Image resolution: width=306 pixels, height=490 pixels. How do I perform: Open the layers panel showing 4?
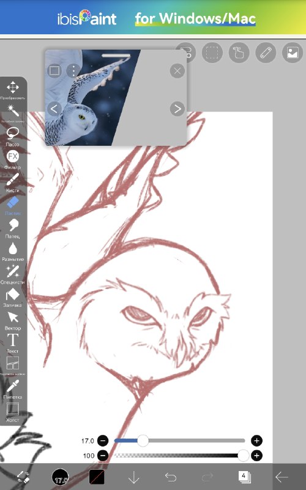click(x=244, y=477)
